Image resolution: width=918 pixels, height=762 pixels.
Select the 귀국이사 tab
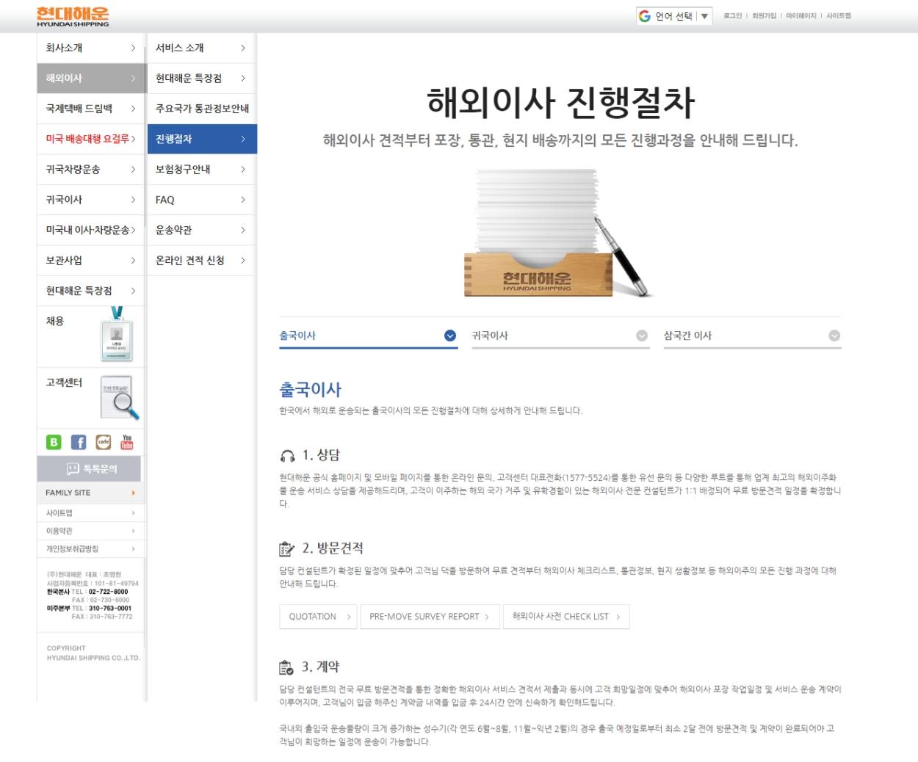(x=560, y=335)
